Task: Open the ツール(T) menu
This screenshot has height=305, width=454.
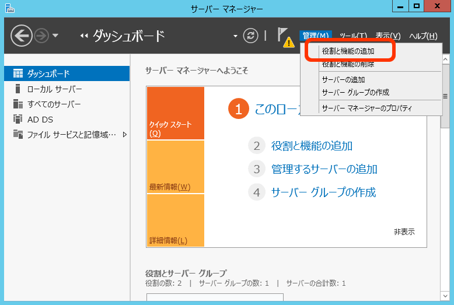Action: [x=353, y=36]
